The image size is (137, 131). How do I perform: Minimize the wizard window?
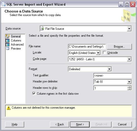[x=121, y=4]
